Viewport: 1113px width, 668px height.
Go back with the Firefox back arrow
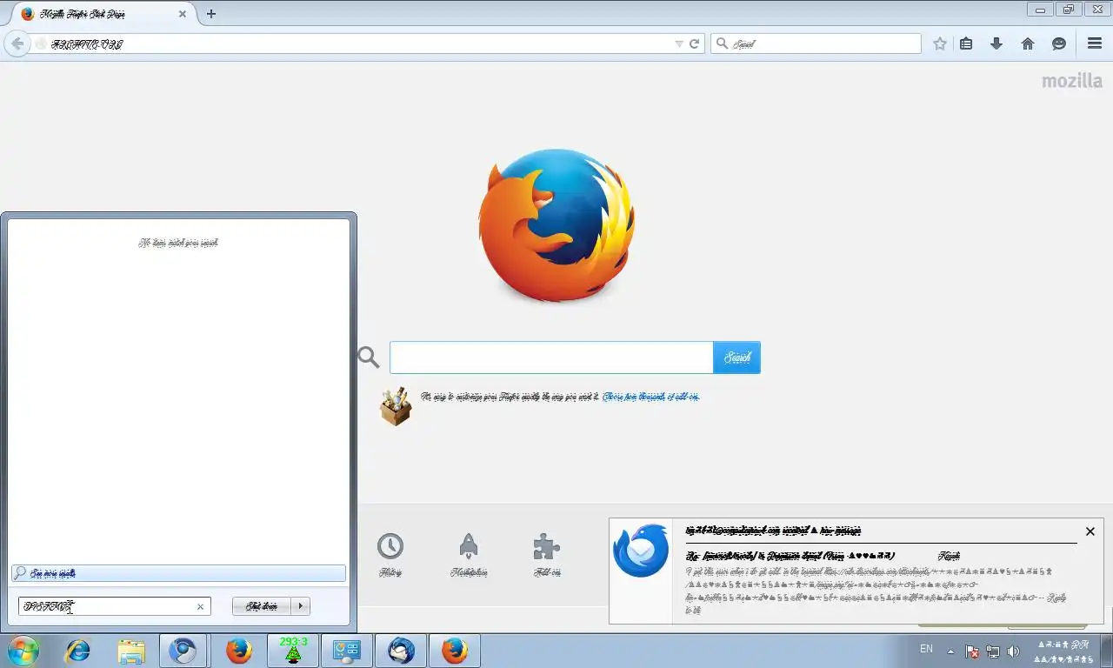click(x=17, y=43)
